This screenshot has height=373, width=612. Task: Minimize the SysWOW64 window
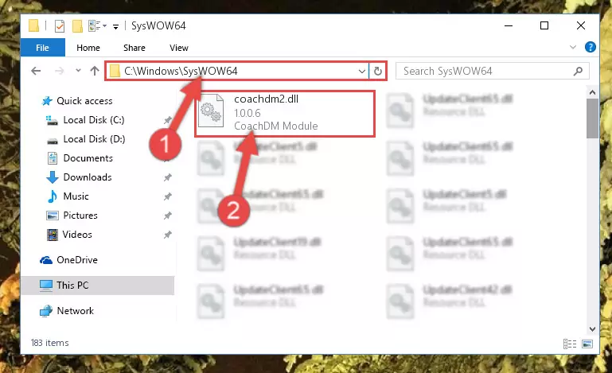509,25
